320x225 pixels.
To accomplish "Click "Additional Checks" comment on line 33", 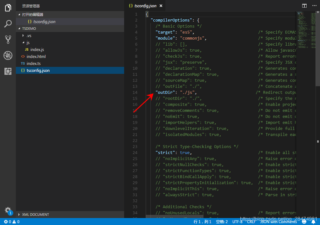I will click(x=183, y=207).
